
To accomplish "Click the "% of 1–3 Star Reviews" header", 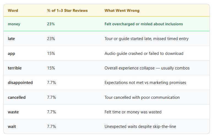I will click(67, 11).
